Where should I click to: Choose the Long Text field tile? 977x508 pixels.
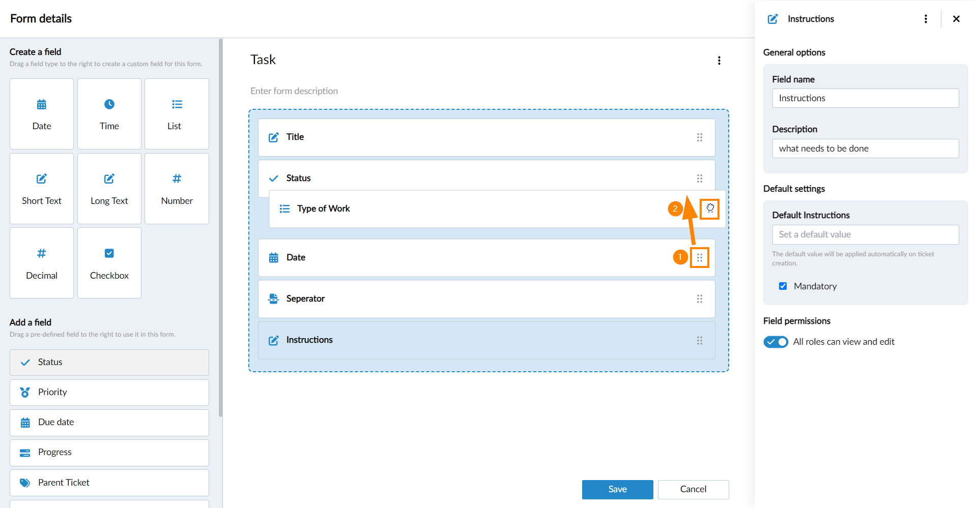click(109, 189)
